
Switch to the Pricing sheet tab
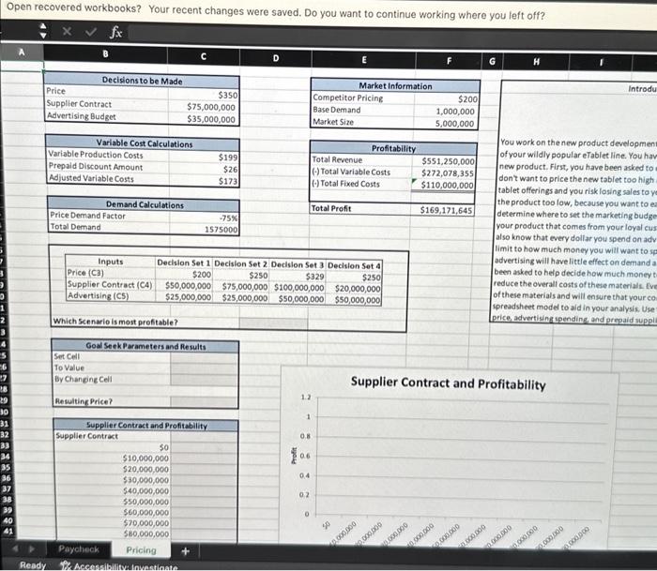[x=141, y=550]
